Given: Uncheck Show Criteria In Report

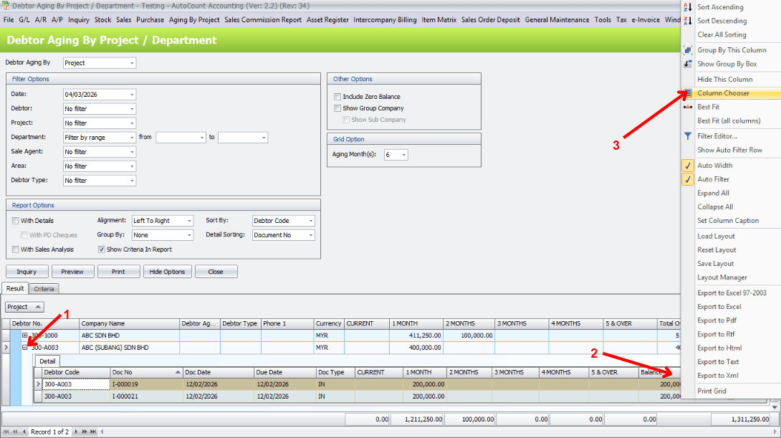Looking at the screenshot, I should 102,249.
